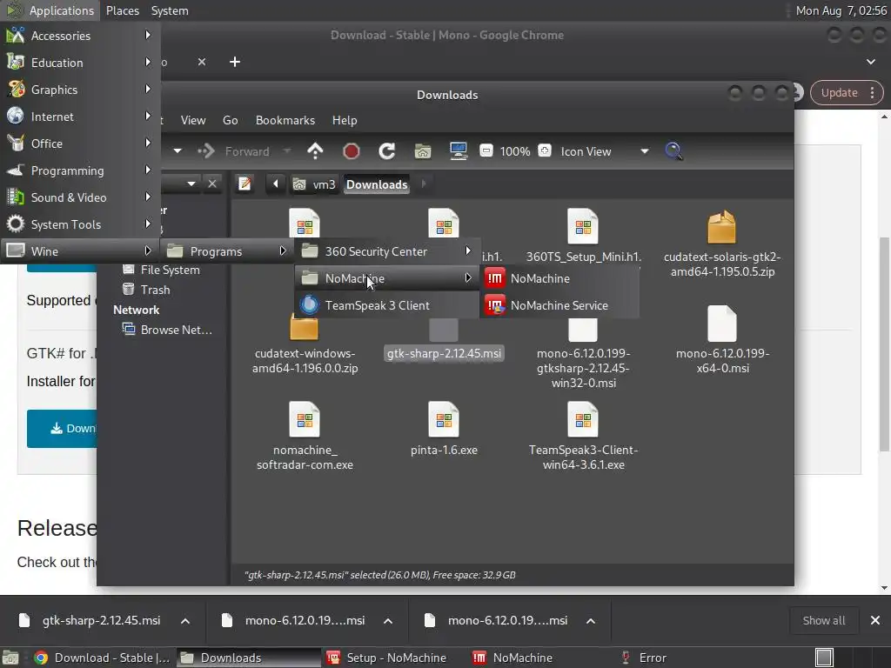Open the Education applications category
891x668 pixels.
click(x=80, y=63)
